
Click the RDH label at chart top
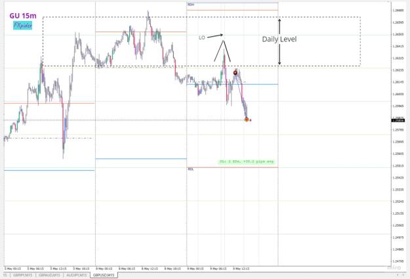(191, 5)
